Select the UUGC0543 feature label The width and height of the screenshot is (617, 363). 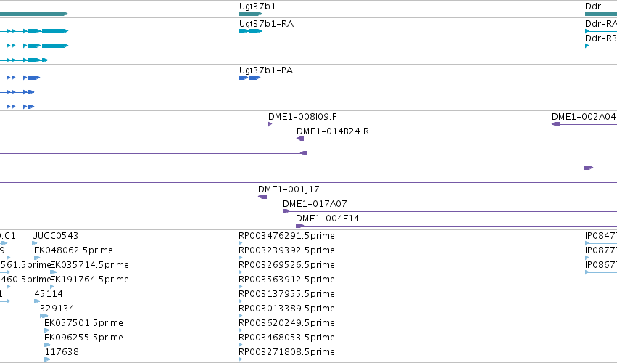55,236
